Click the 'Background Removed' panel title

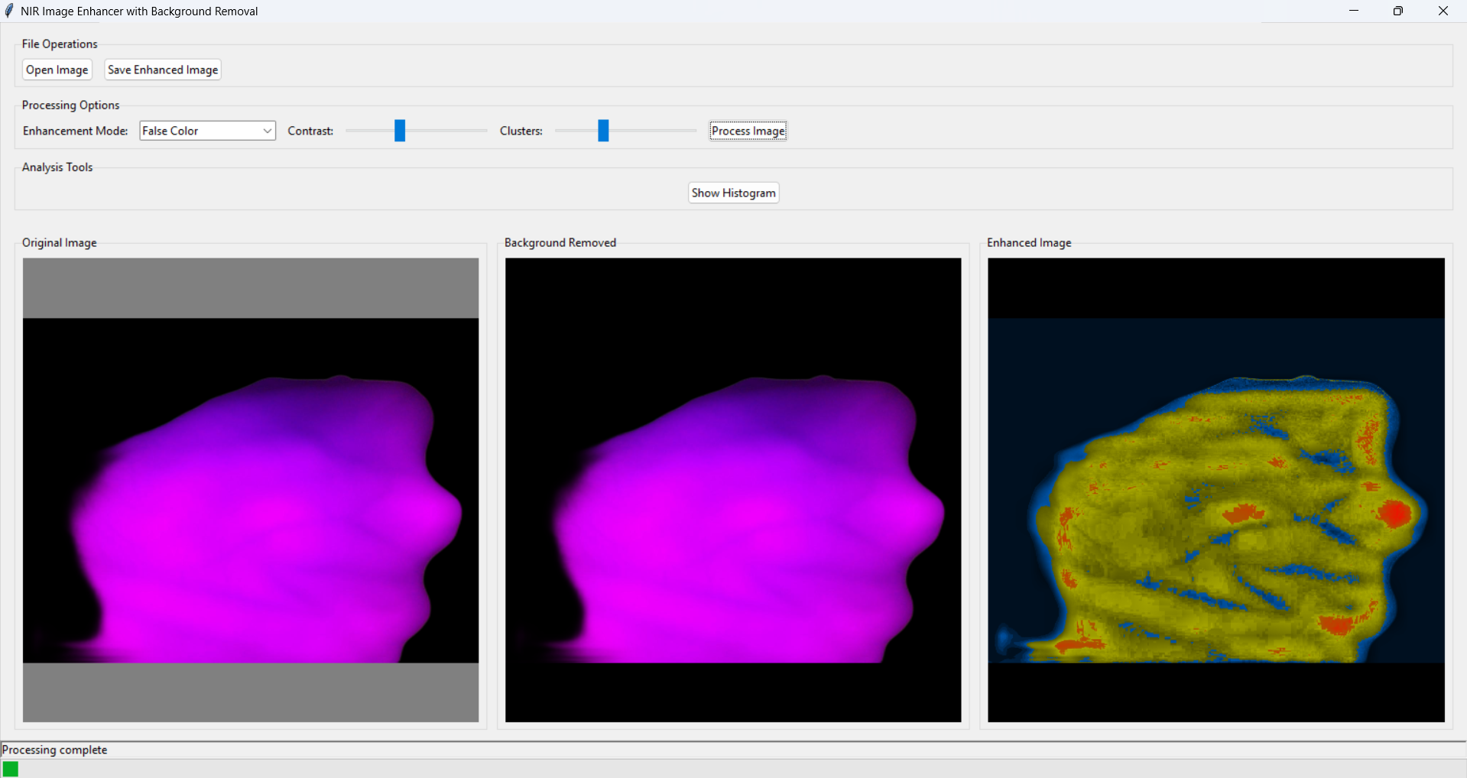pos(560,242)
